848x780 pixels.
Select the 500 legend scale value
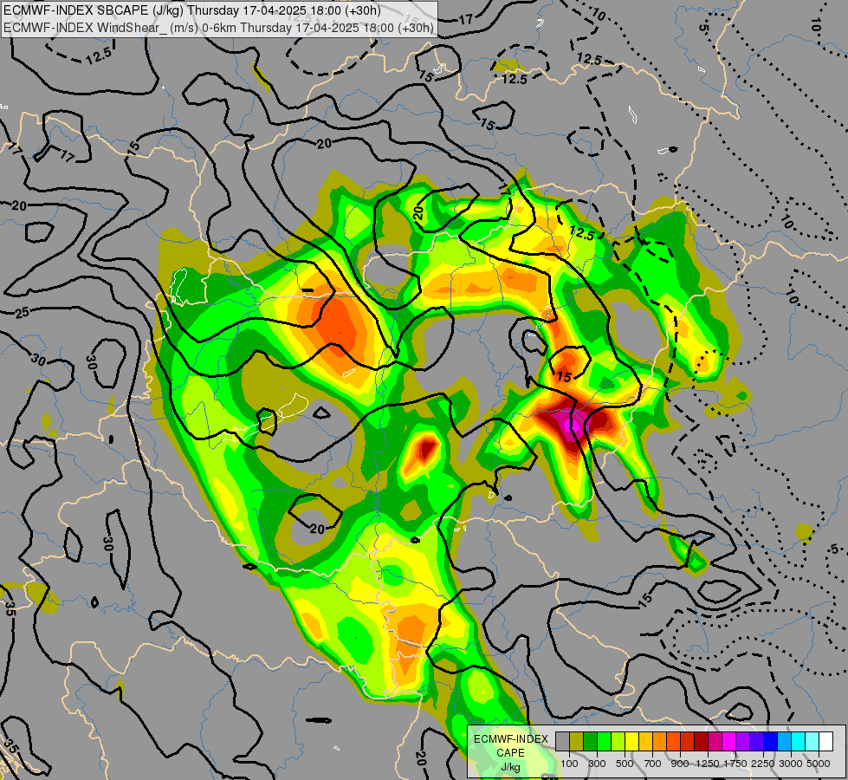pos(625,764)
